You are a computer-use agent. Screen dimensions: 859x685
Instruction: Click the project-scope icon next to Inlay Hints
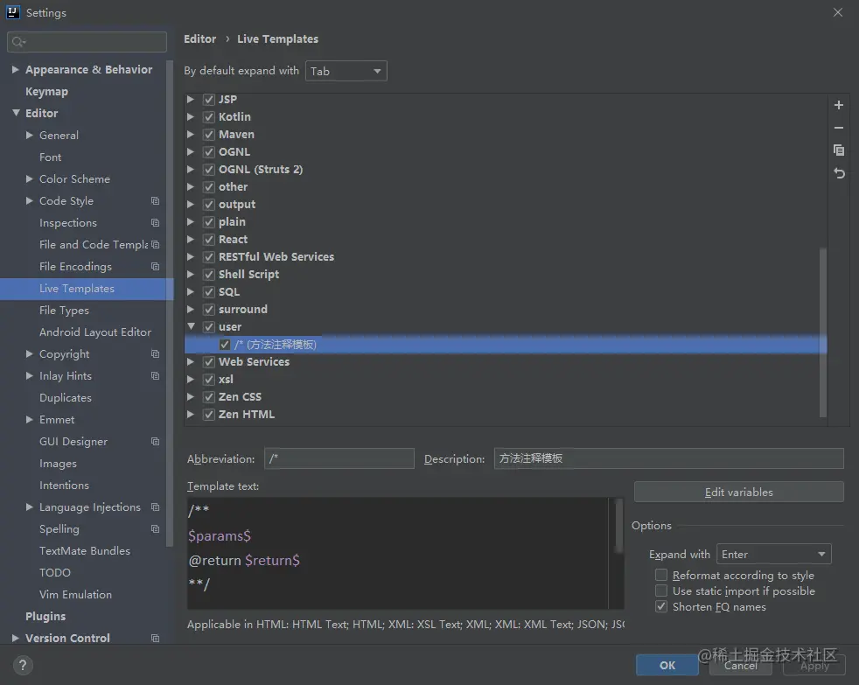[155, 376]
